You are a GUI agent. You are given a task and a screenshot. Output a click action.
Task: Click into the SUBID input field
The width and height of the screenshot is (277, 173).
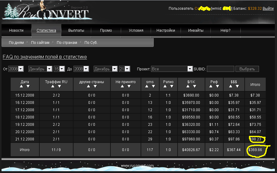(x=220, y=69)
